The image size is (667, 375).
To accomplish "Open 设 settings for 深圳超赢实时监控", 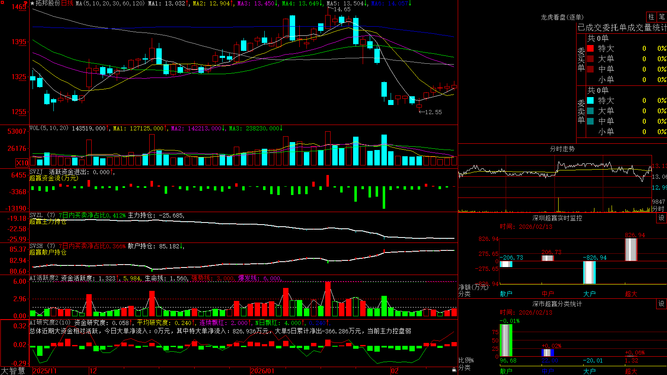I will point(662,218).
